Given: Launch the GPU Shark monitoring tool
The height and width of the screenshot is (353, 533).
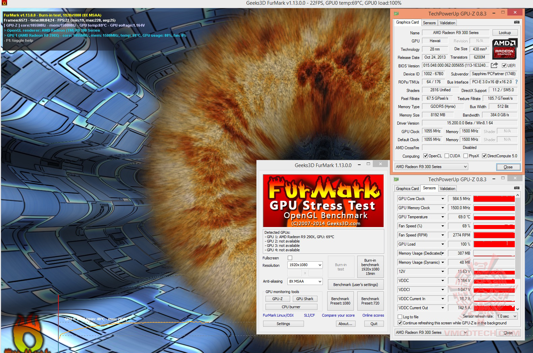Looking at the screenshot, I should [305, 299].
